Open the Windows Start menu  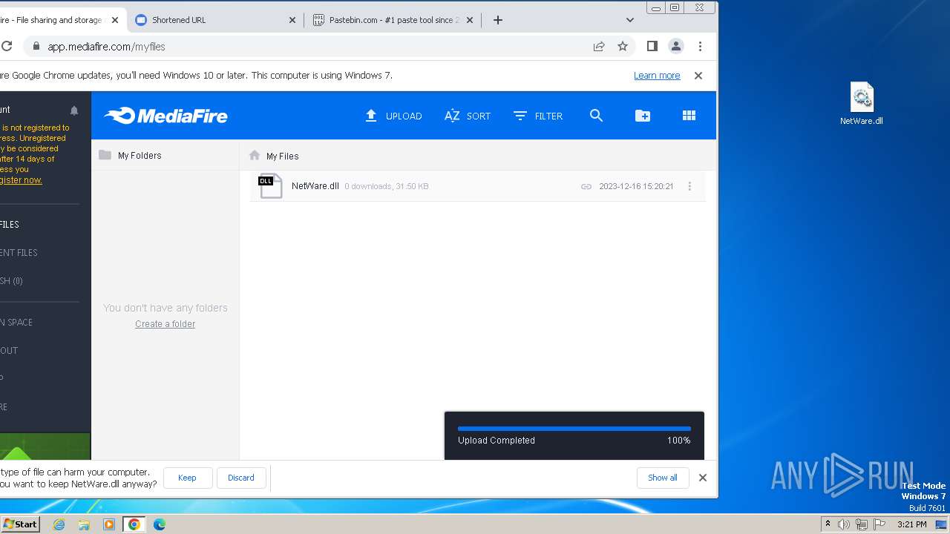pyautogui.click(x=21, y=524)
